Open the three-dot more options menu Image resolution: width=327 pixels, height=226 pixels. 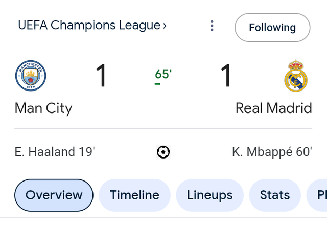point(212,26)
